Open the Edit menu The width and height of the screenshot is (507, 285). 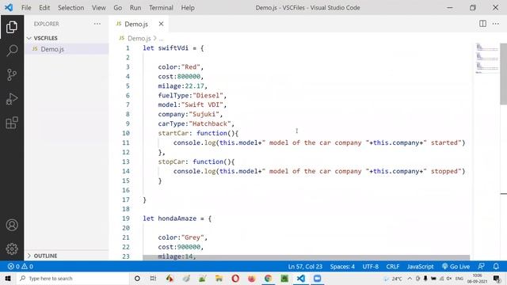point(44,7)
